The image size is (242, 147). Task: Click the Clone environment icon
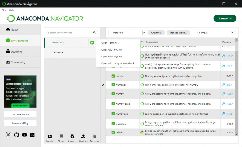pyautogui.click(x=61, y=136)
